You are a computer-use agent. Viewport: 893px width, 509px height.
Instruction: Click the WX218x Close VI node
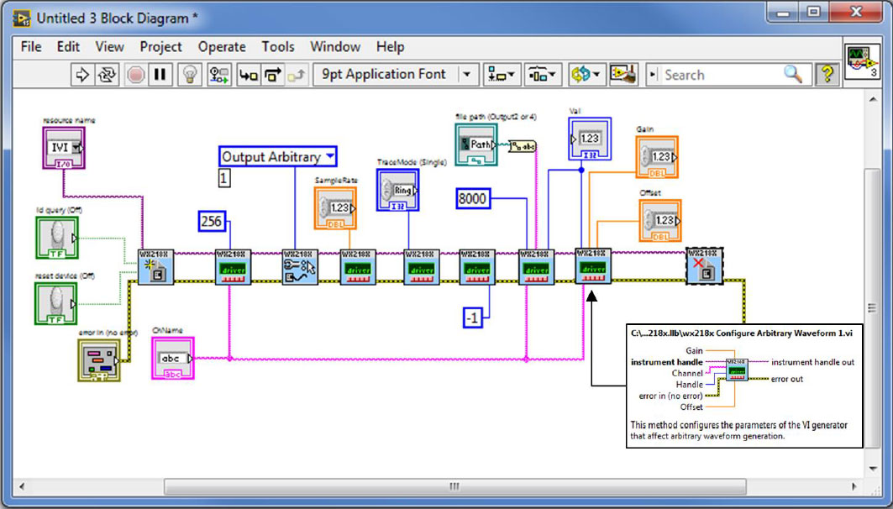(x=703, y=265)
